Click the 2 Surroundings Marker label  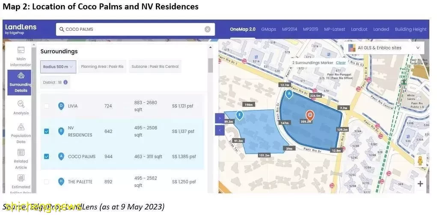(x=312, y=63)
